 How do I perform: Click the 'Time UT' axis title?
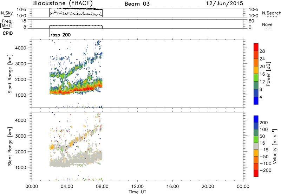(137, 192)
